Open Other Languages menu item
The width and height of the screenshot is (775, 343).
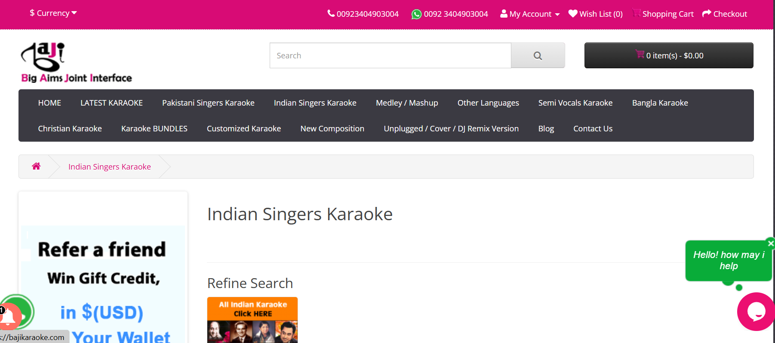488,103
